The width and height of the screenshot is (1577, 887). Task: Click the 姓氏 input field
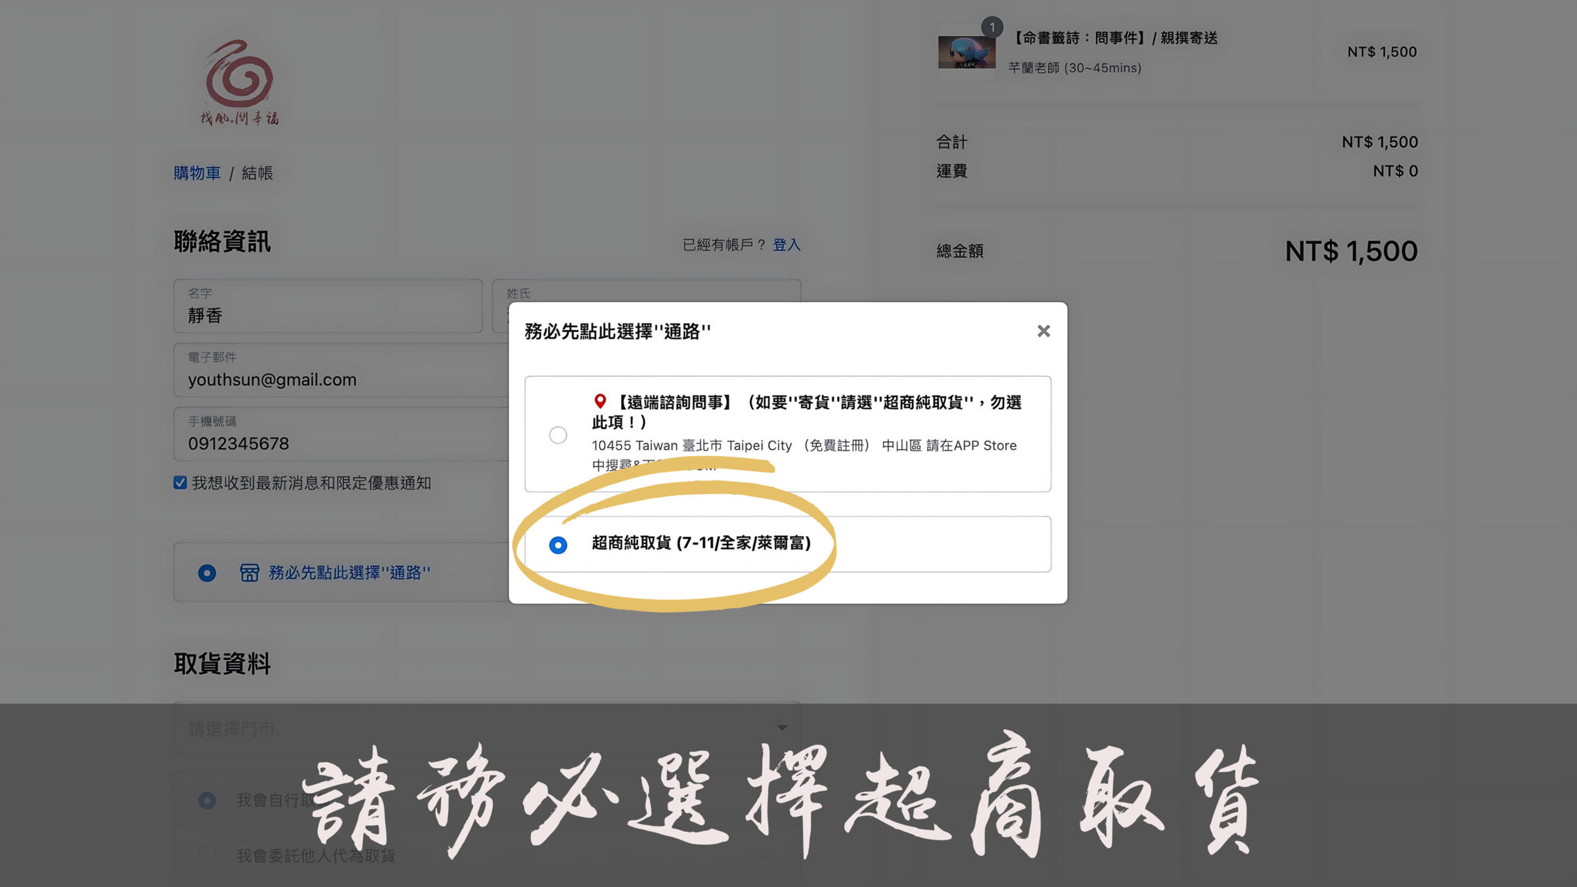point(647,290)
